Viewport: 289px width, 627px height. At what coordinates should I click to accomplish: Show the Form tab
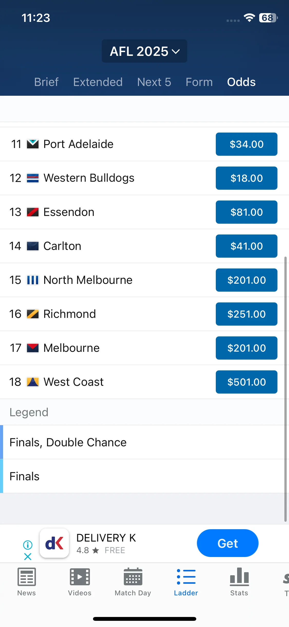tap(199, 82)
